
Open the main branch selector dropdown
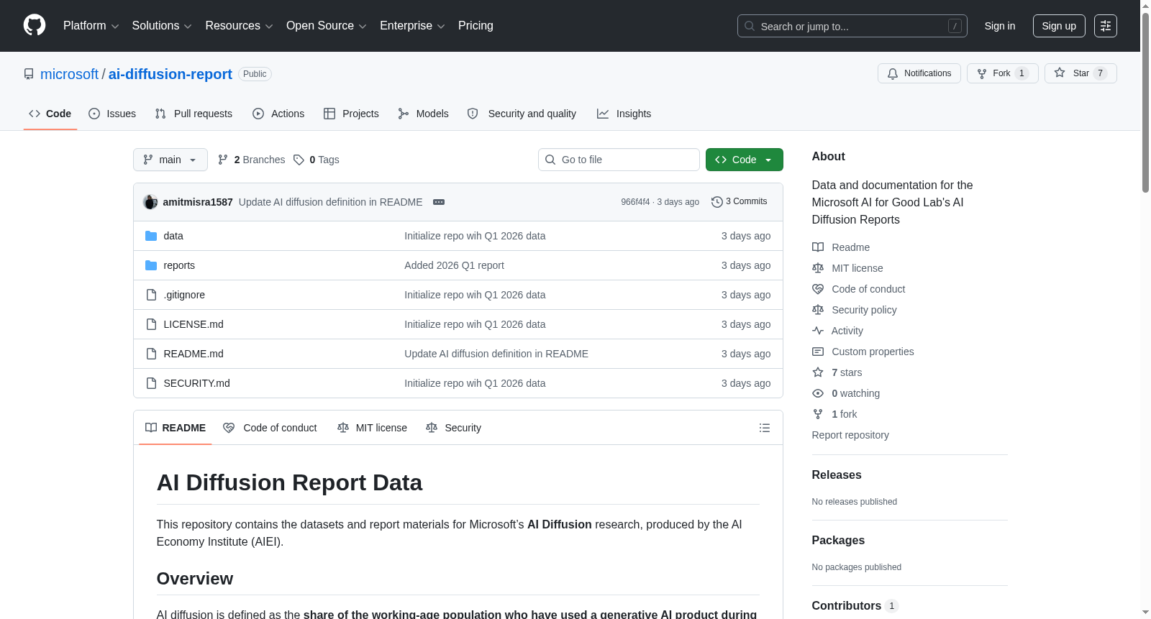click(170, 160)
